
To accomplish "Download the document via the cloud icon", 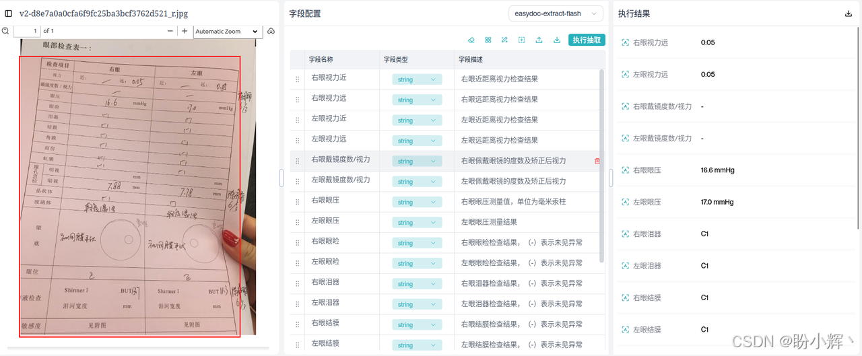I will click(271, 31).
